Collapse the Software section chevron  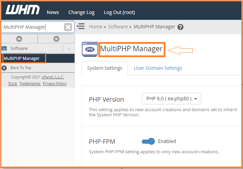point(69,49)
